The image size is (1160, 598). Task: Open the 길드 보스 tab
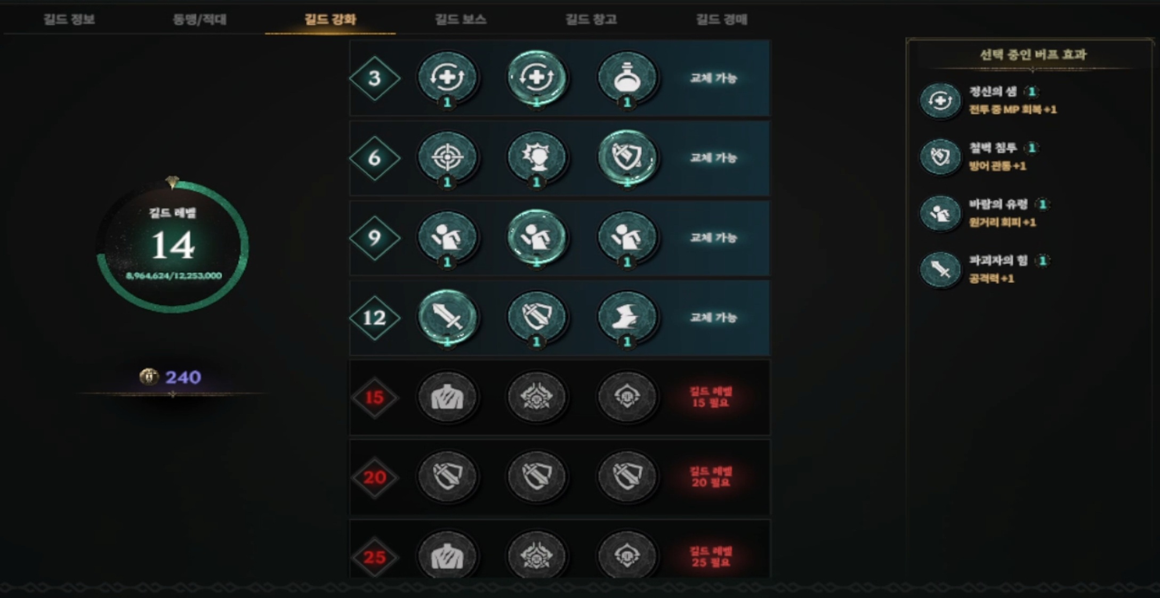point(461,19)
